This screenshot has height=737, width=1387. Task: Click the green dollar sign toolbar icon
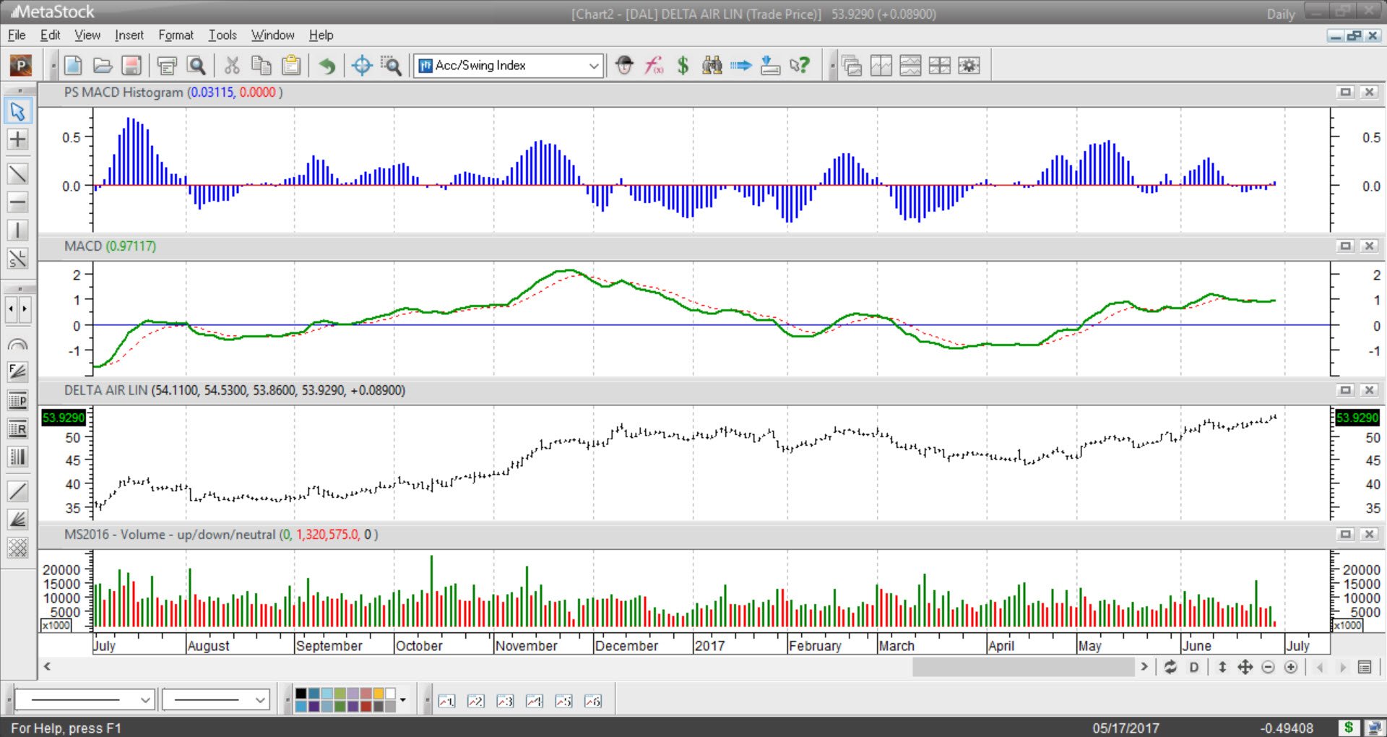pyautogui.click(x=683, y=66)
